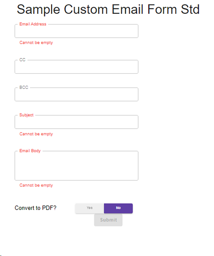Click the Email Body text area
The image size is (214, 256).
point(76,166)
